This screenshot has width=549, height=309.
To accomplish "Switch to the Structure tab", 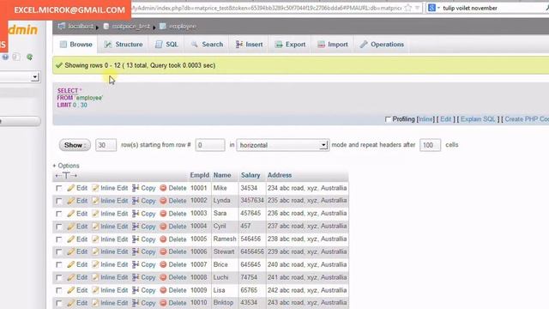I will (x=124, y=45).
